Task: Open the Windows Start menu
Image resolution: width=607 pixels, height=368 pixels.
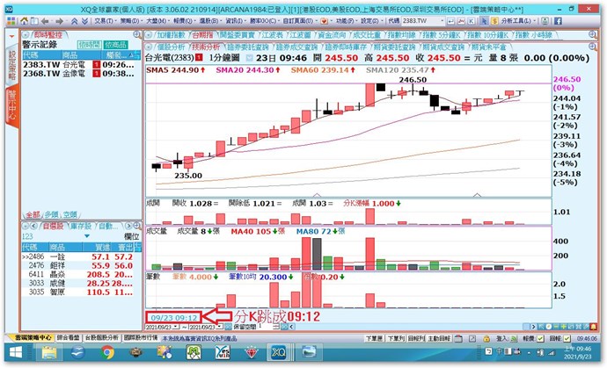Action: [x=16, y=352]
